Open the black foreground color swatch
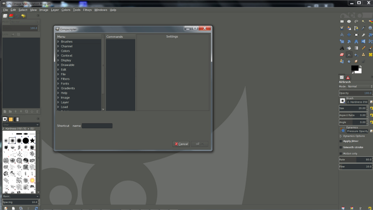The width and height of the screenshot is (373, 210). click(x=354, y=68)
